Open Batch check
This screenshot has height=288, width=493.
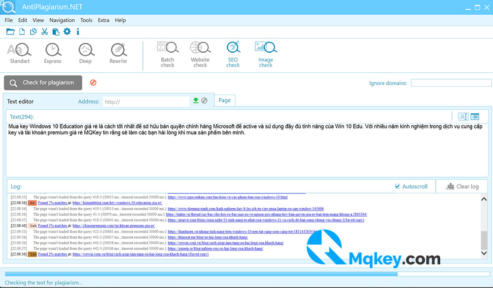(168, 54)
